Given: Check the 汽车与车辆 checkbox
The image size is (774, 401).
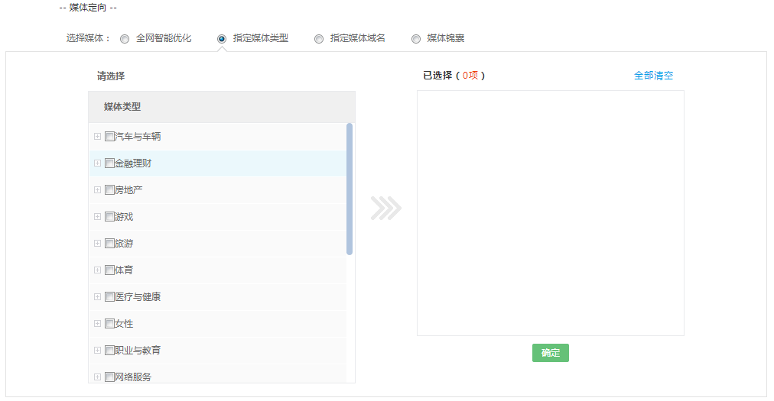Looking at the screenshot, I should 109,137.
